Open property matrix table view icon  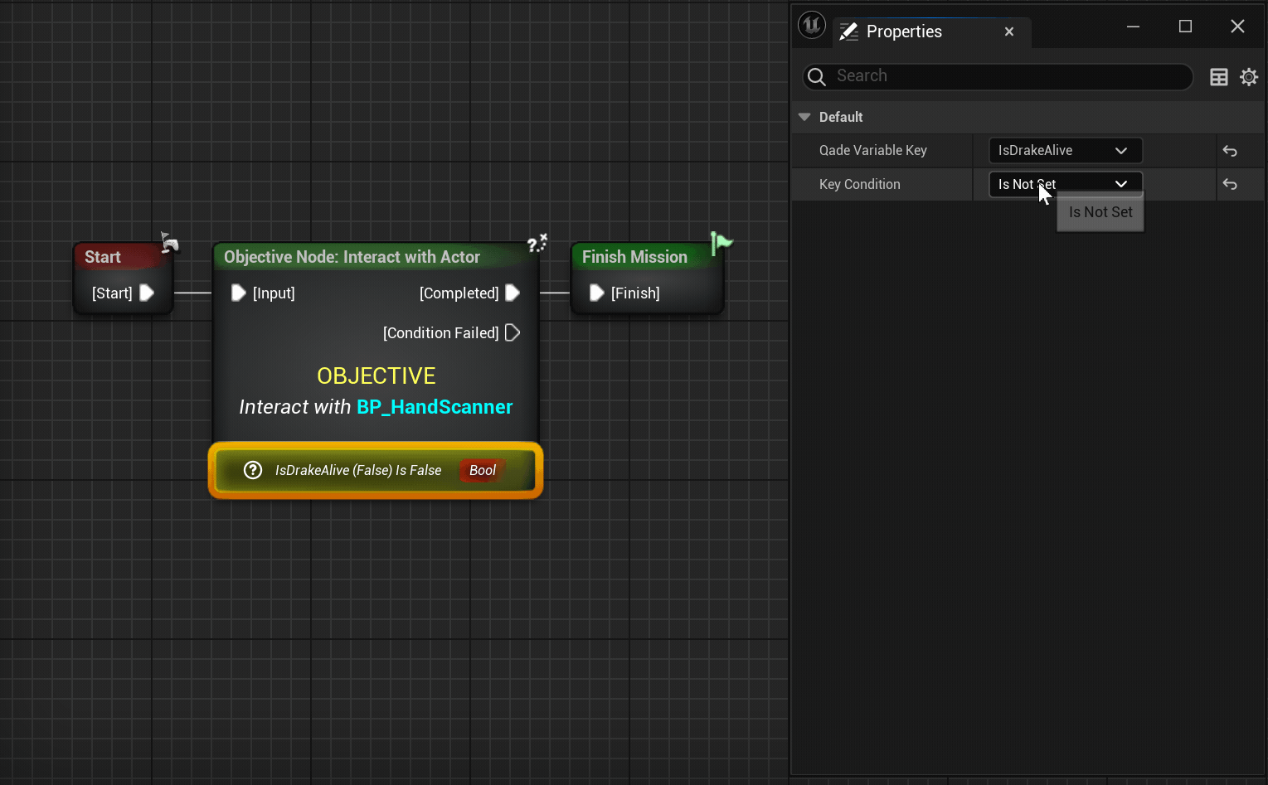pos(1219,77)
